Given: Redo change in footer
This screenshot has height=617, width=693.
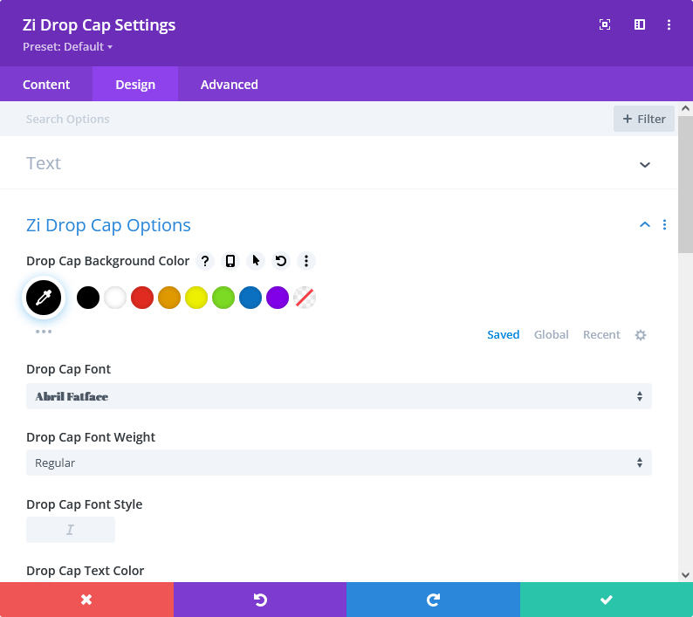Looking at the screenshot, I should point(433,600).
